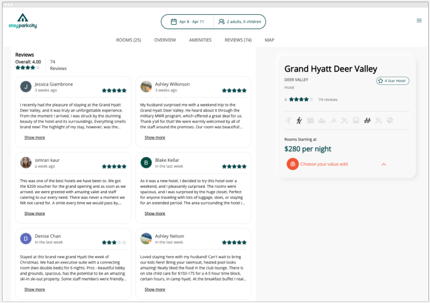Click the hiking amenity icon
This screenshot has height=303, width=430.
coord(299,120)
